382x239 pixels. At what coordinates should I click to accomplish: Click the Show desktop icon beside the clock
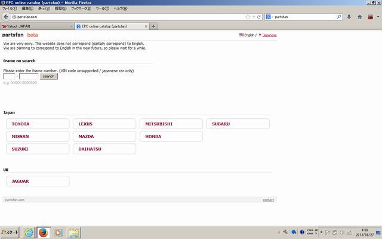pyautogui.click(x=378, y=232)
